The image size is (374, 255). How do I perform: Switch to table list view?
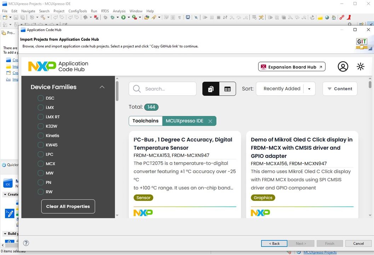tap(228, 89)
